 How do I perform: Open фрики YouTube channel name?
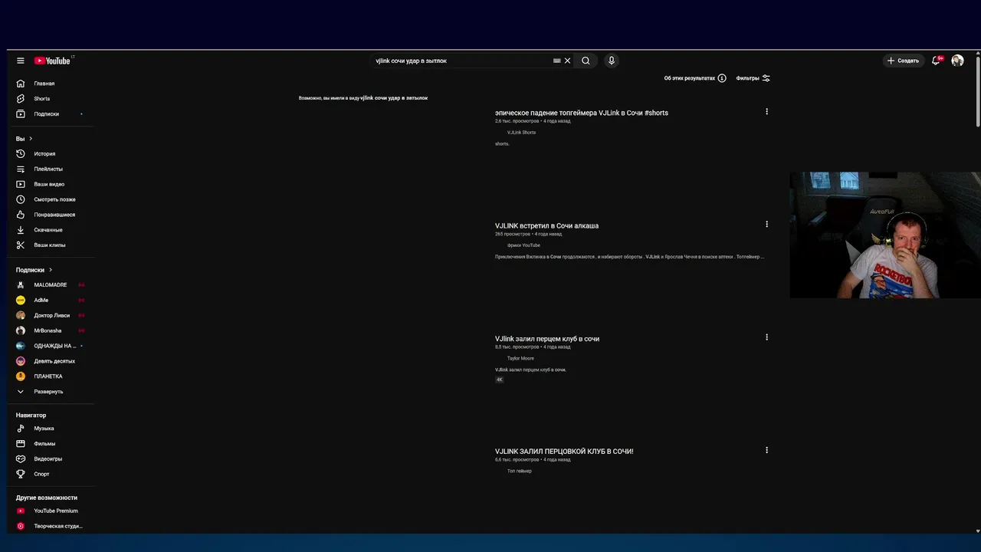point(523,245)
